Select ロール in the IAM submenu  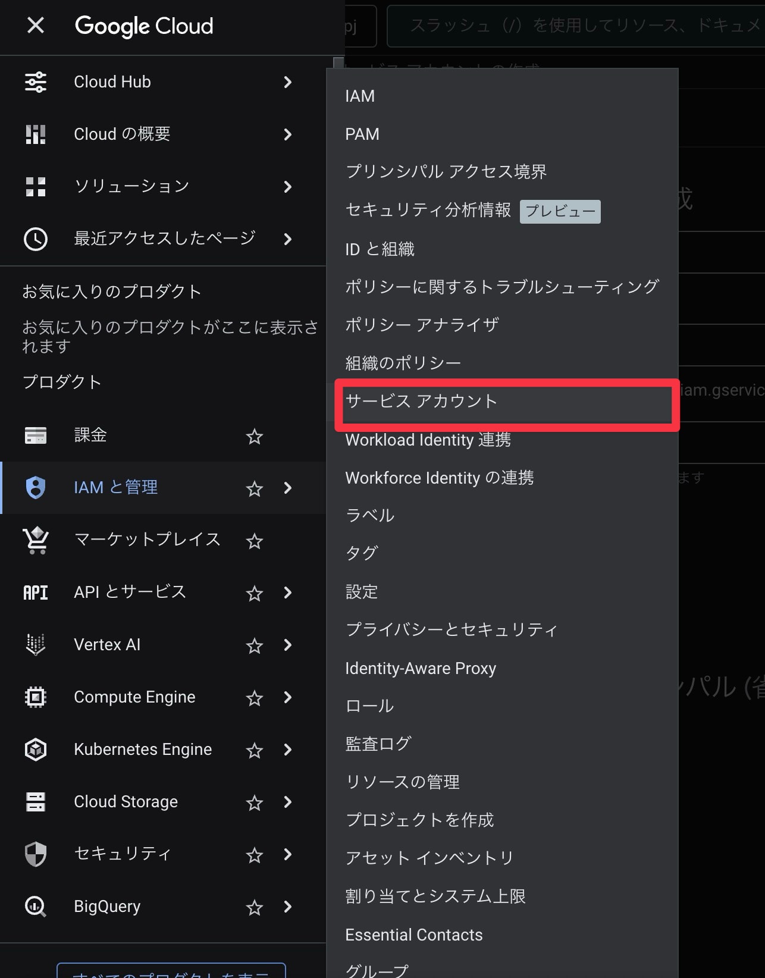pyautogui.click(x=502, y=706)
